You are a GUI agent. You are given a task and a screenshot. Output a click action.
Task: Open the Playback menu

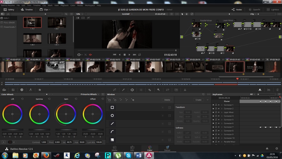click(x=64, y=6)
